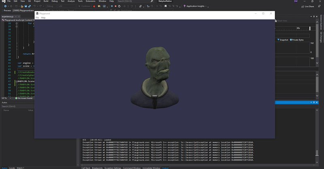Open the Debug configuration dropdown
This screenshot has width=324, height=169.
tap(52, 6)
